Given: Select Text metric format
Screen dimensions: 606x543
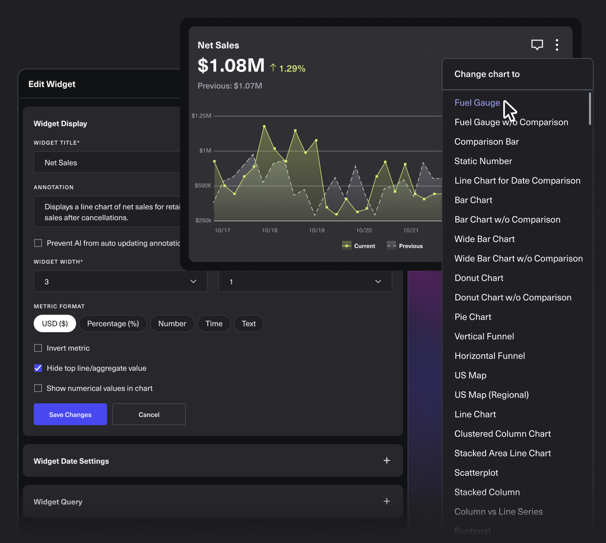Looking at the screenshot, I should pos(249,324).
